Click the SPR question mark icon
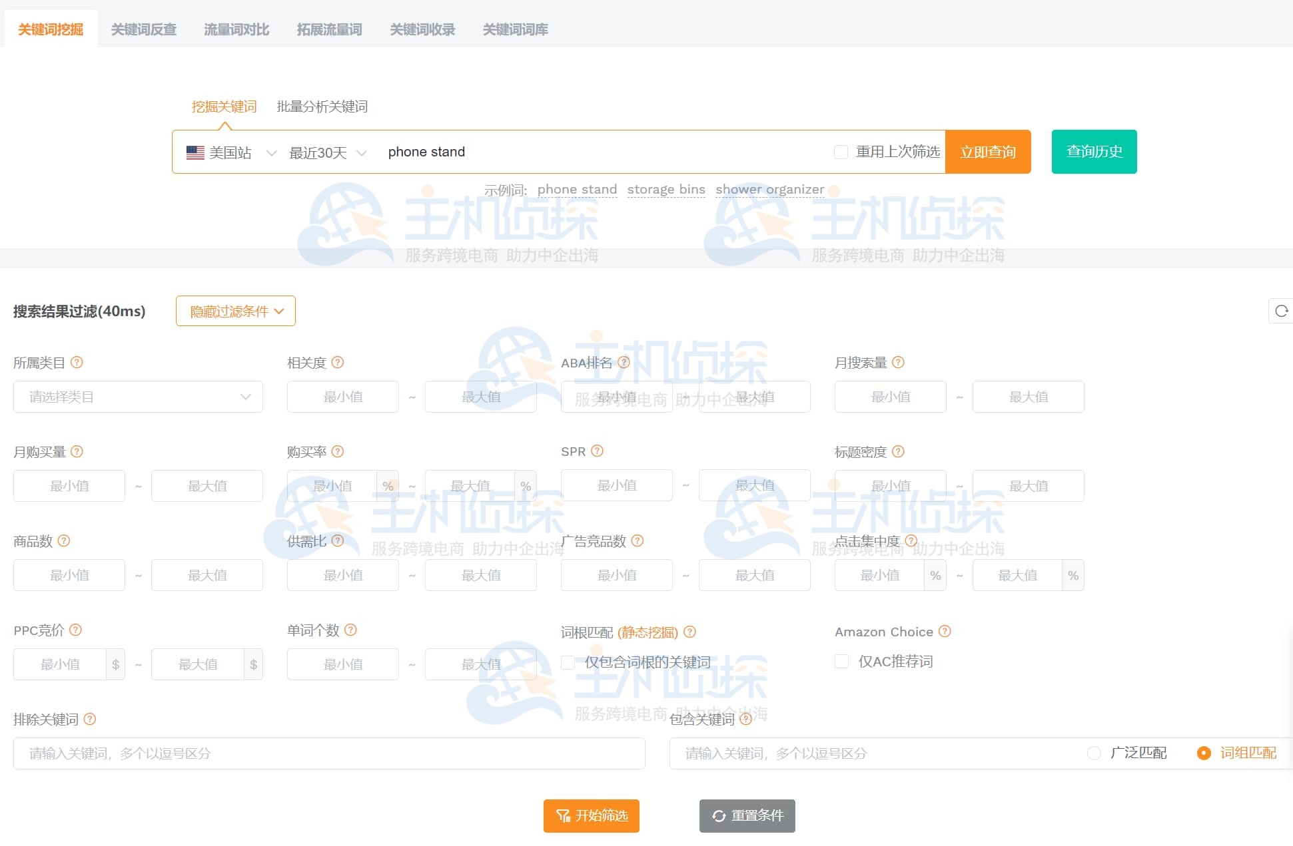Viewport: 1293px width, 846px height. 598,451
